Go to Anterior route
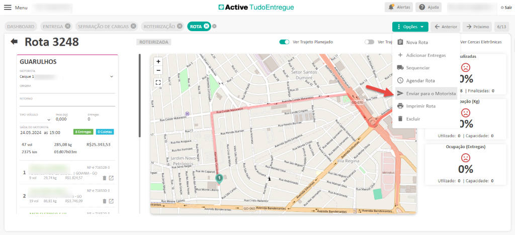 click(446, 27)
